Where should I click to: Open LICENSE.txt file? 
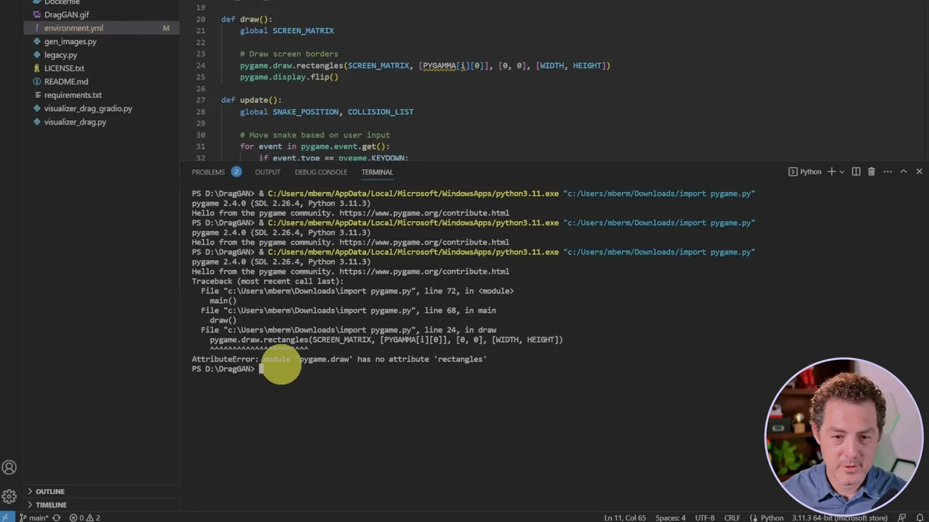pos(64,68)
